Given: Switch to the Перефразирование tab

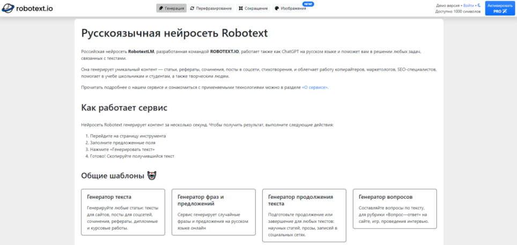Looking at the screenshot, I should tap(211, 8).
